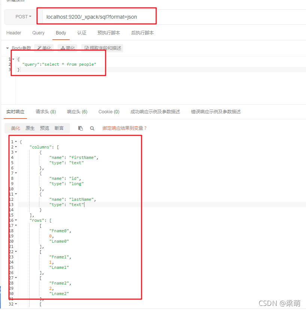Click the search magnifier icon in response panel
Viewport: 306px width, 310px height.
pyautogui.click(x=92, y=128)
